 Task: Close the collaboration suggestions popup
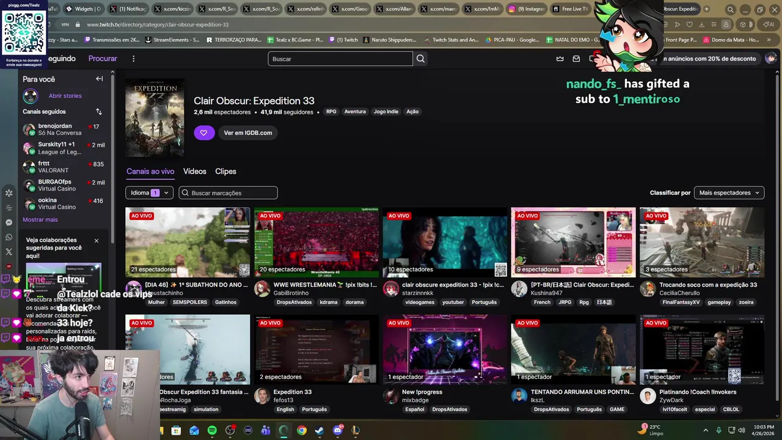[96, 241]
